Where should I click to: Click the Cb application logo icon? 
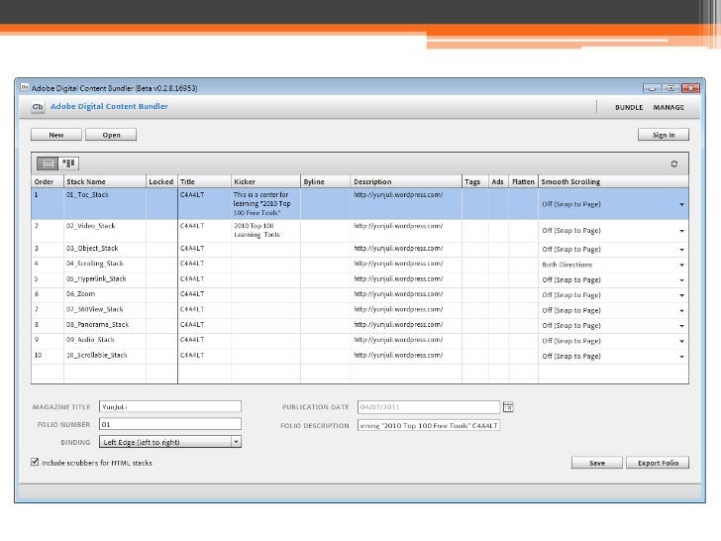38,107
